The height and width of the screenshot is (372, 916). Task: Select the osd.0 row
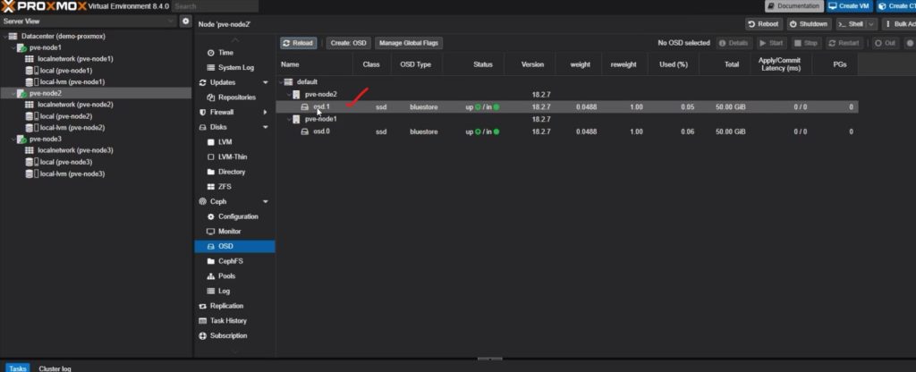click(x=566, y=131)
